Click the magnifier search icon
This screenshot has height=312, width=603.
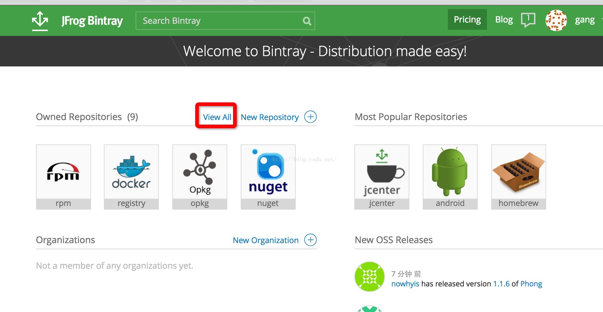pos(307,21)
